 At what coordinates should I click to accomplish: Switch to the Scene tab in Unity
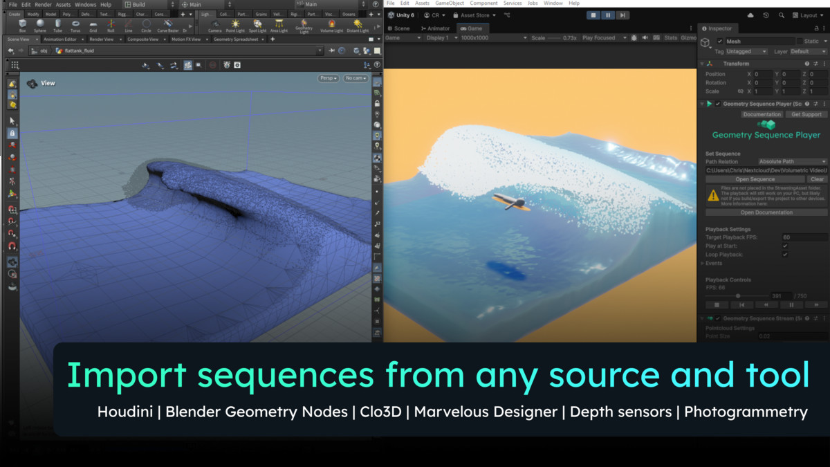[399, 28]
